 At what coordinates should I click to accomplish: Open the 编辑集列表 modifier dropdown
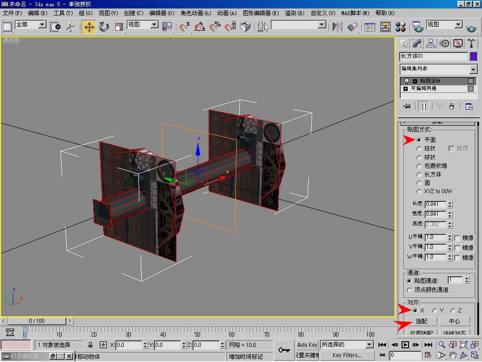(473, 69)
